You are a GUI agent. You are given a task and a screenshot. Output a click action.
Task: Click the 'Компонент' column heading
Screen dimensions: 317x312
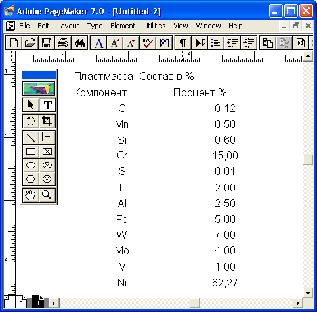(100, 92)
